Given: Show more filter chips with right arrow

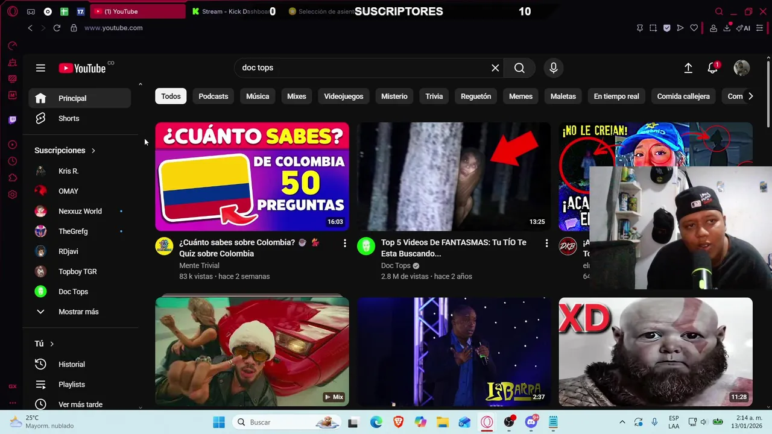Looking at the screenshot, I should [750, 96].
